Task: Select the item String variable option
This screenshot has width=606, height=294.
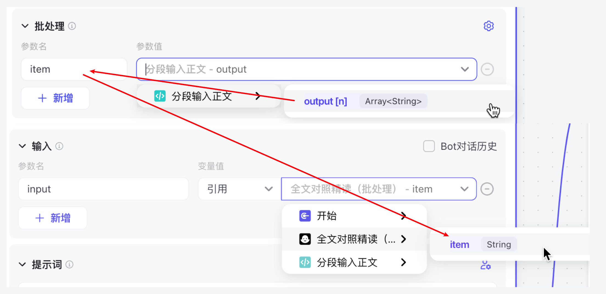Action: tap(509, 245)
